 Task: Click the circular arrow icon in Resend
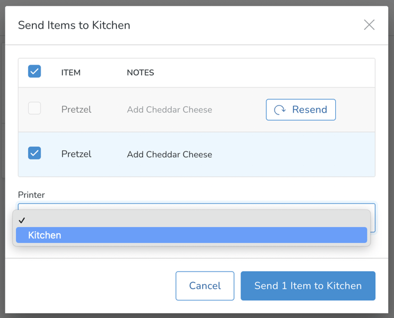point(280,110)
